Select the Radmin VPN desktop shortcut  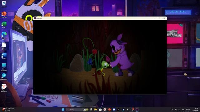click(4, 77)
